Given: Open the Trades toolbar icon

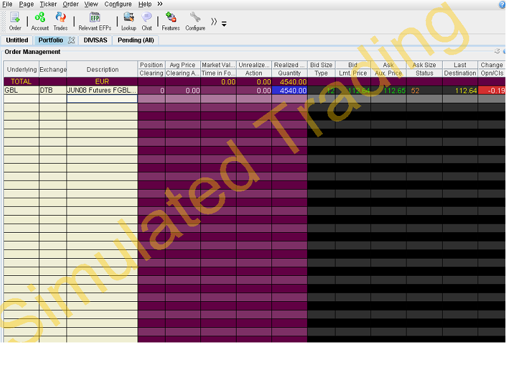Looking at the screenshot, I should pyautogui.click(x=60, y=22).
